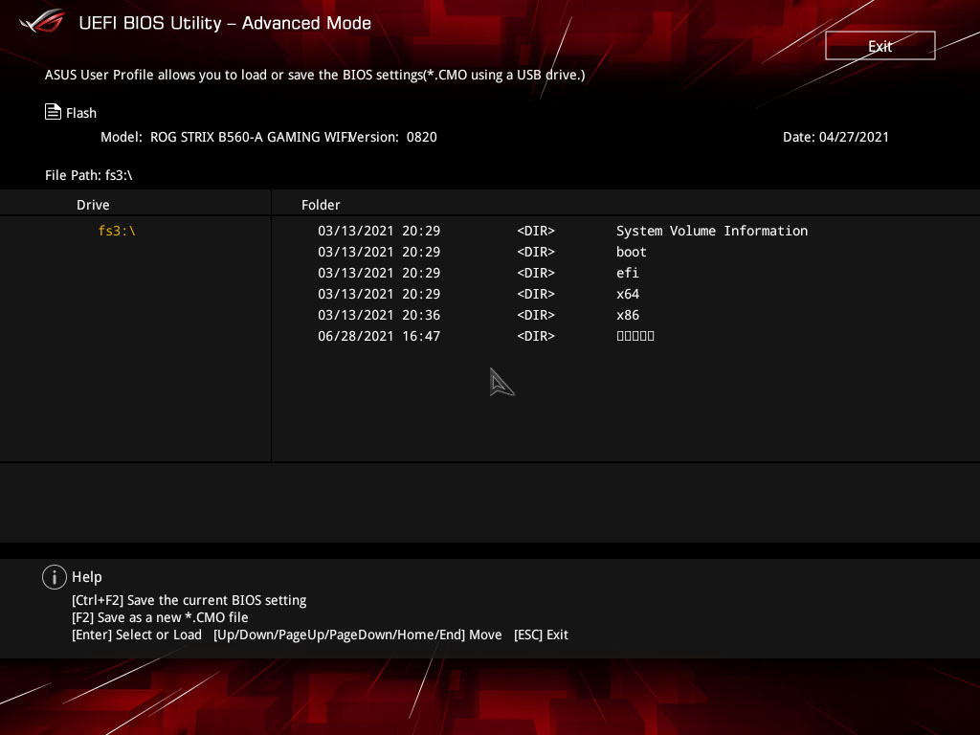Click the Help heading

pos(87,577)
